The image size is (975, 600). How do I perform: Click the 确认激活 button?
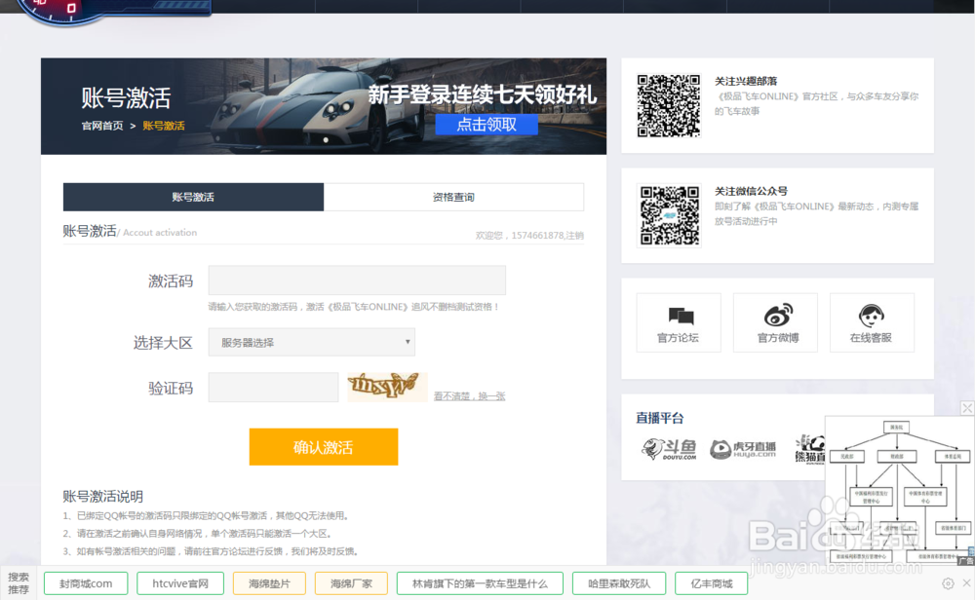324,446
